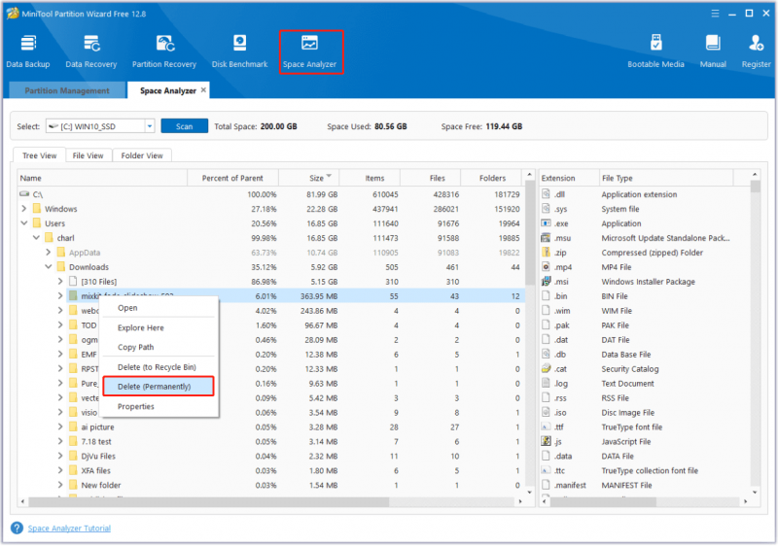This screenshot has width=778, height=546.
Task: Open the drive selection dropdown
Action: click(150, 126)
